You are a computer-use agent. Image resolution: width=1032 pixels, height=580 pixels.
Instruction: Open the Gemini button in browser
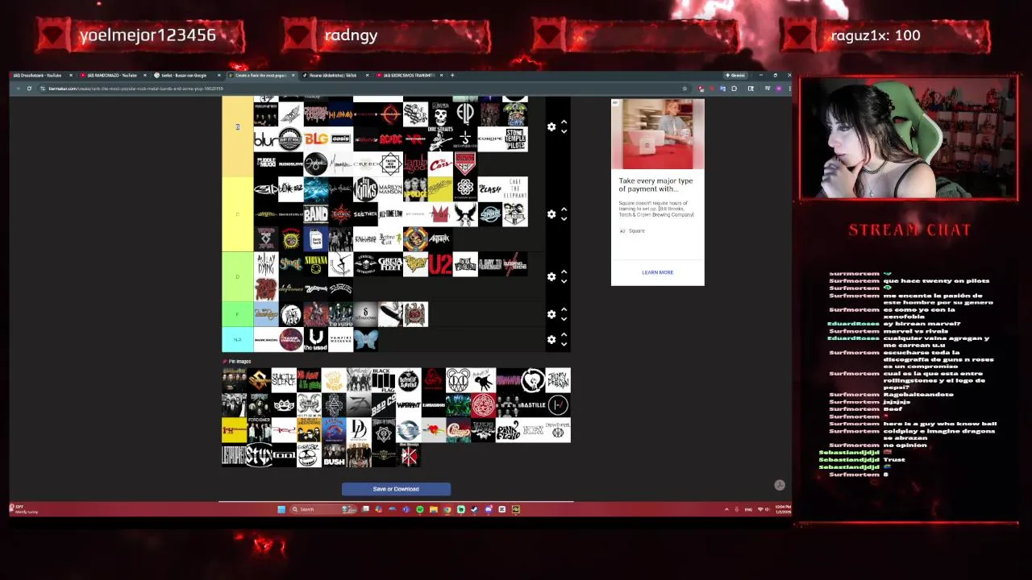[x=735, y=76]
